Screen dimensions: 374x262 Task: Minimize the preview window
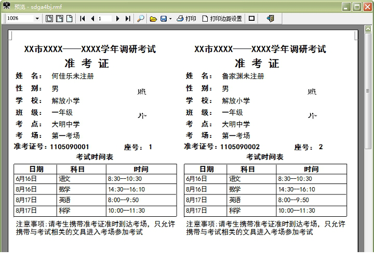346,7
